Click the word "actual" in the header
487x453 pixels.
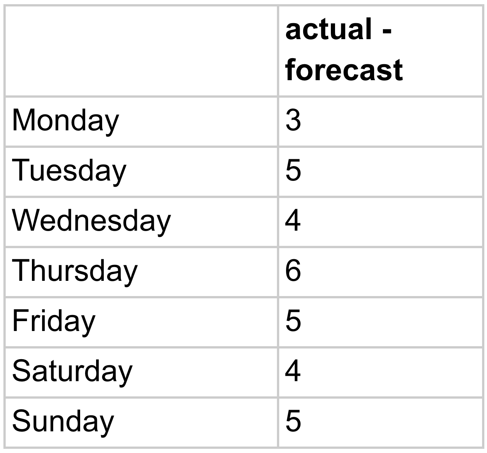[328, 30]
